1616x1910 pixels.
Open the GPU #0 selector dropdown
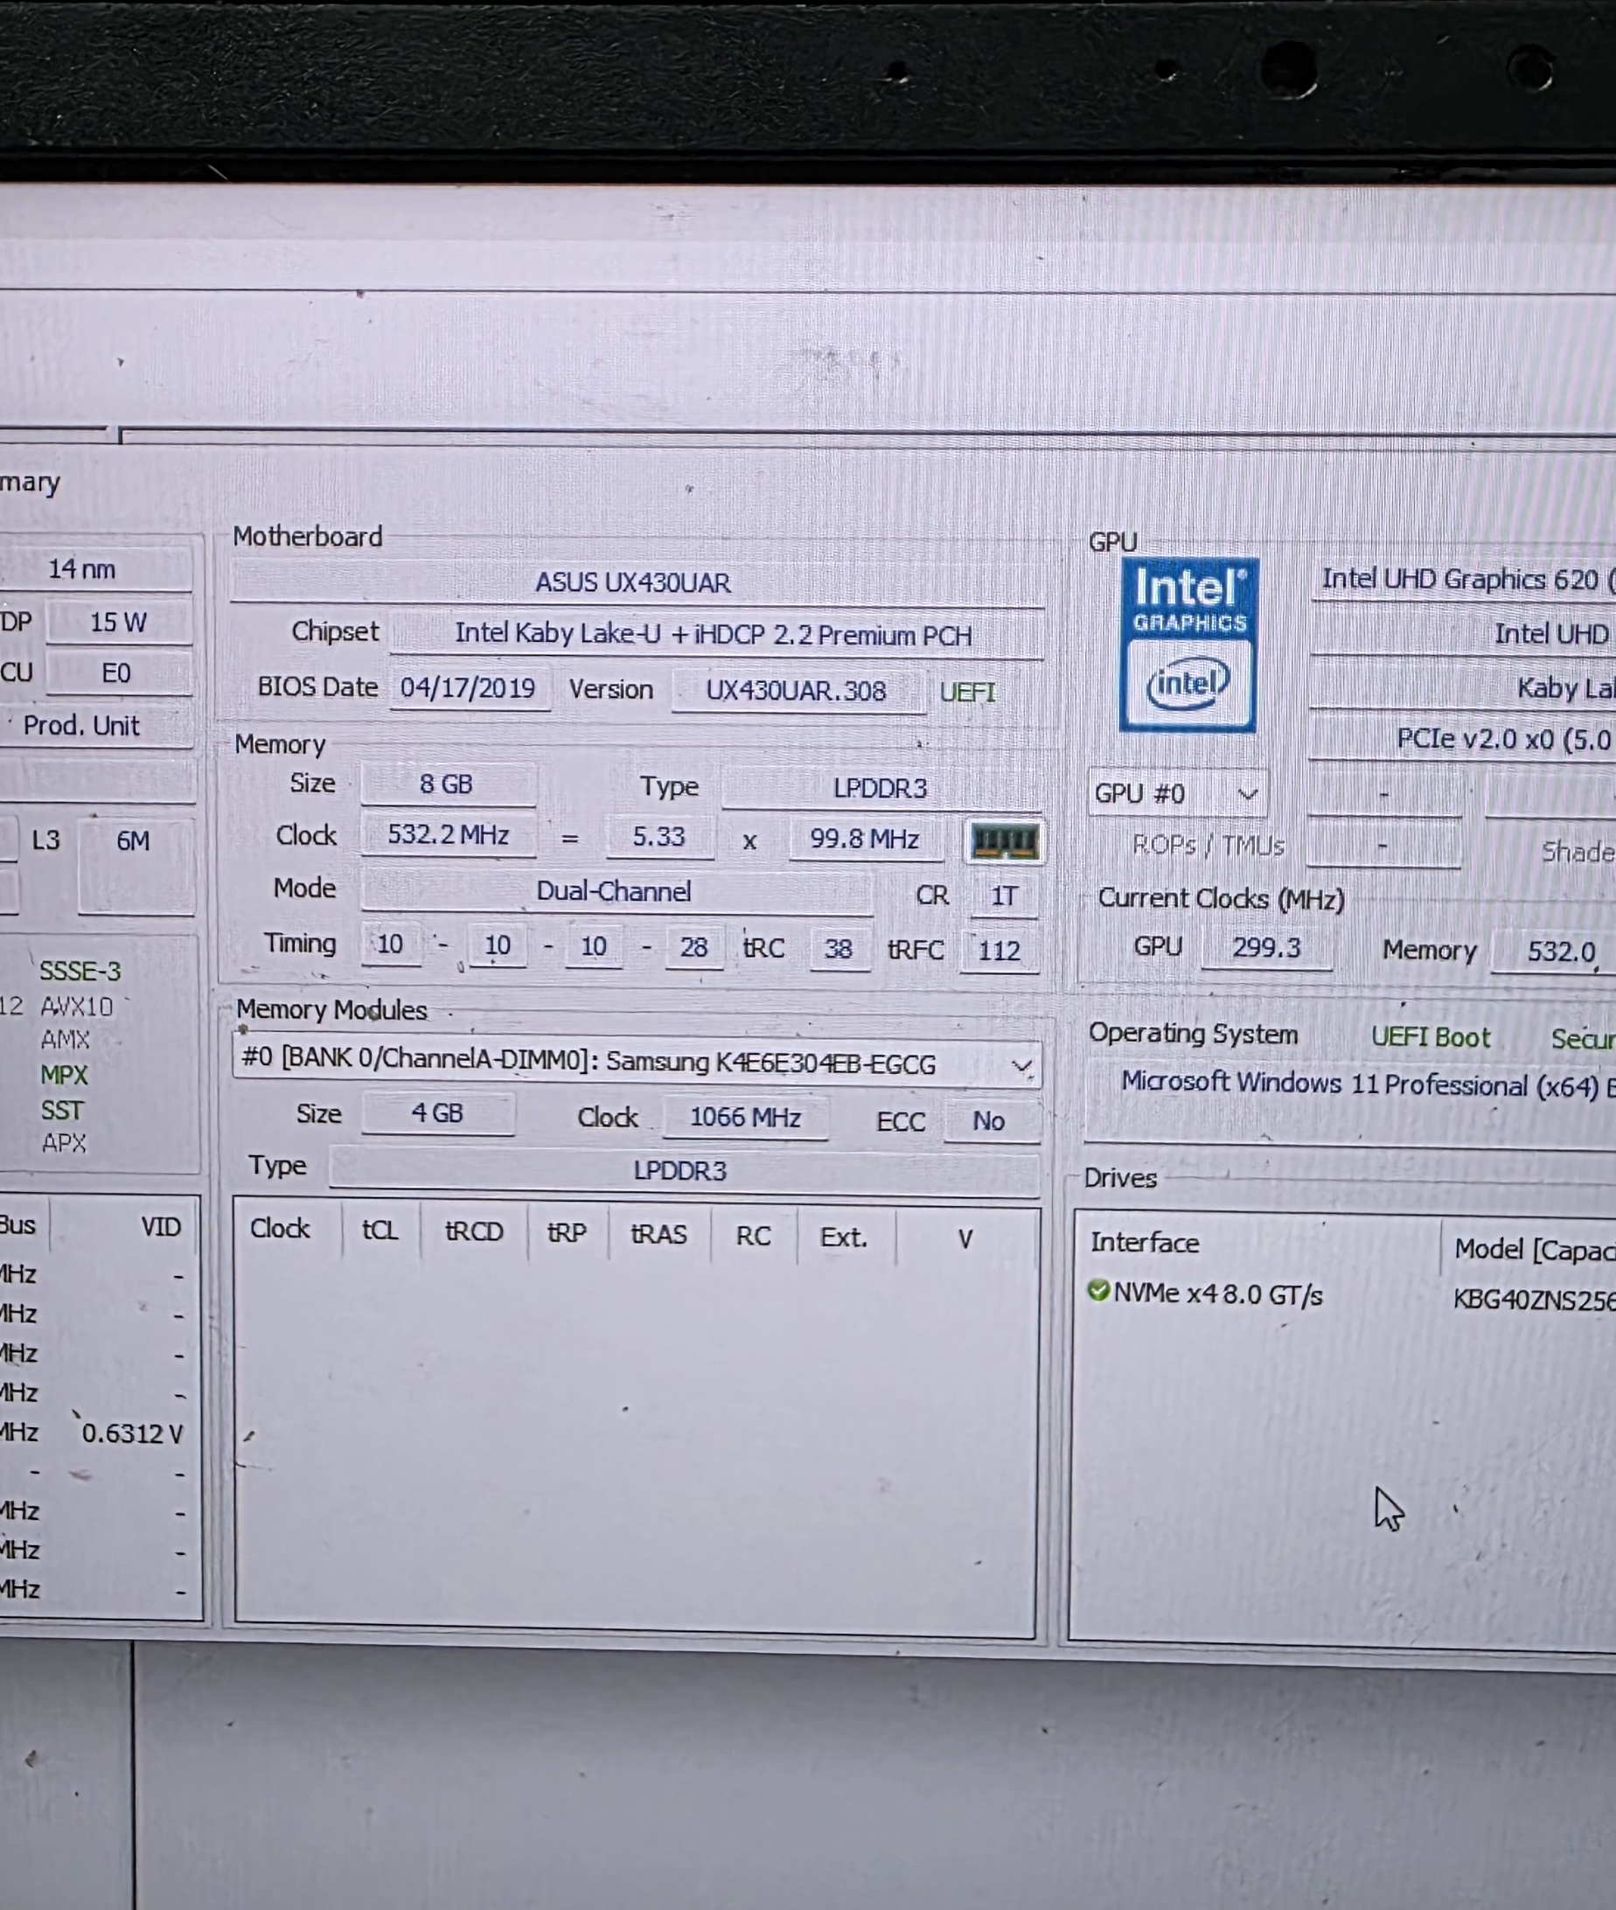(x=1177, y=793)
